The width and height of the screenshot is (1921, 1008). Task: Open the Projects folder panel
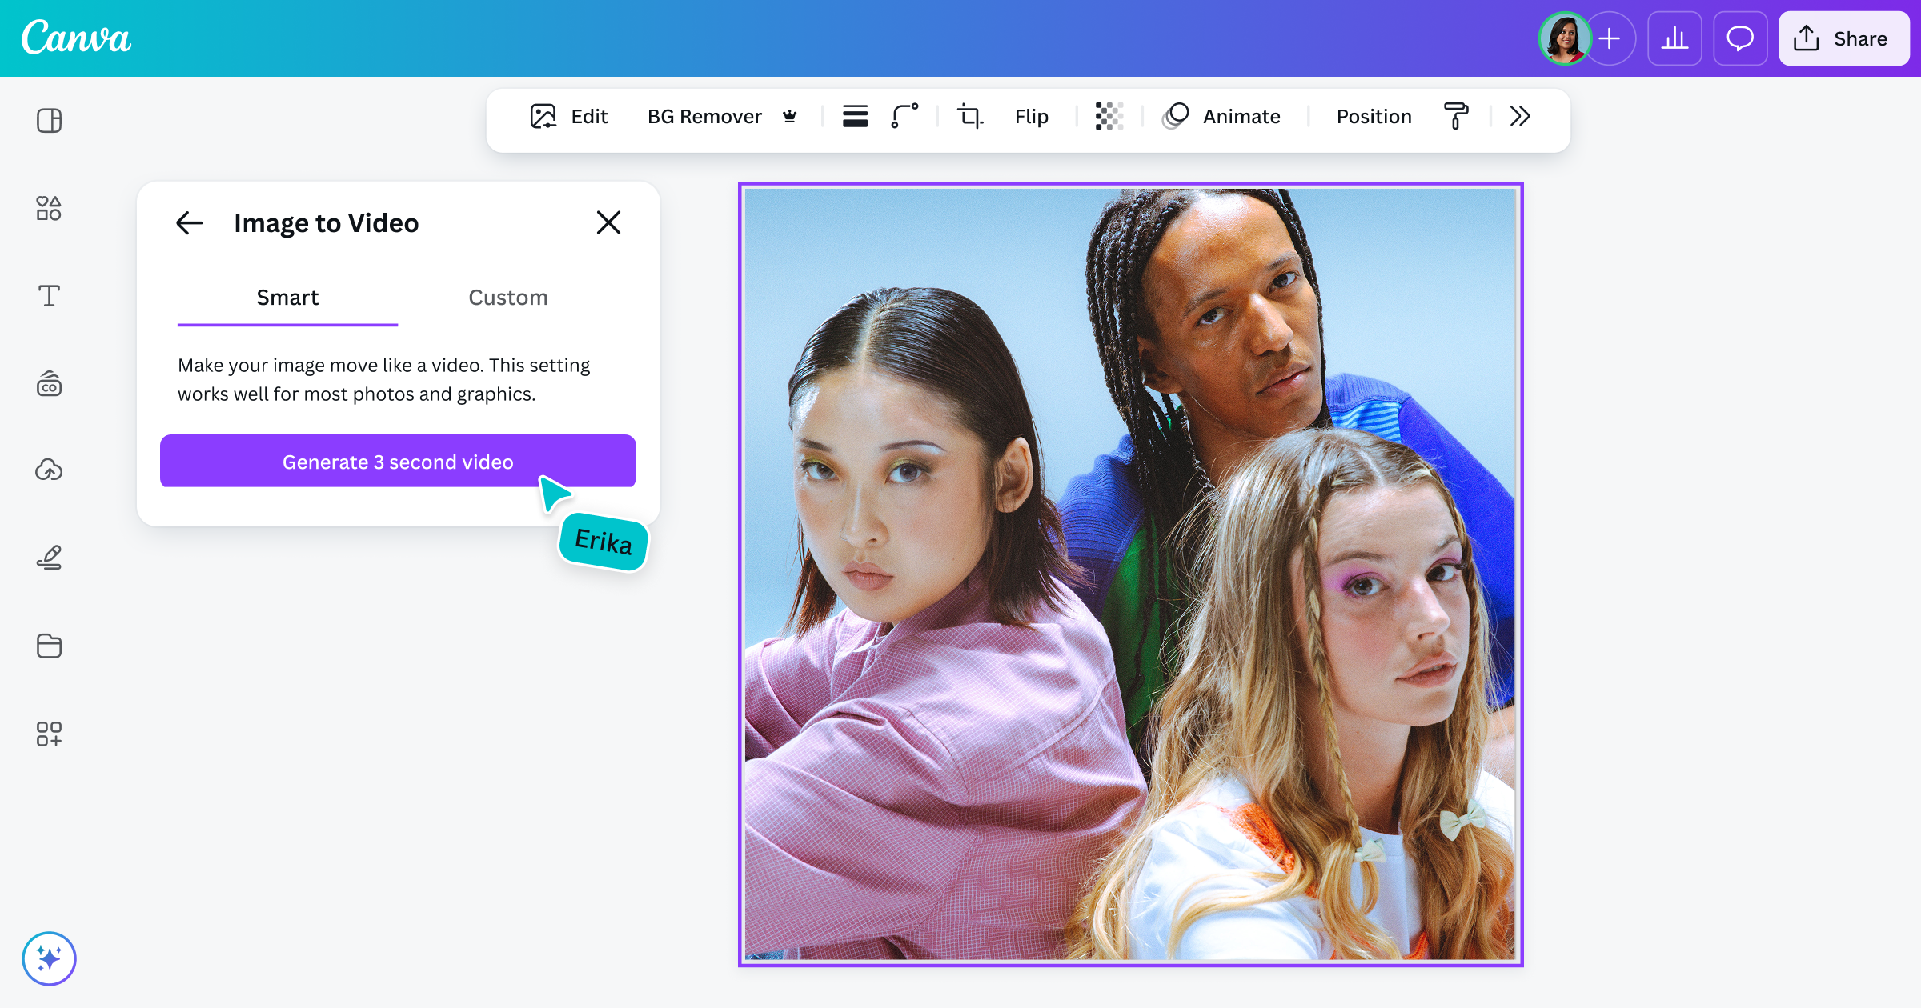point(49,646)
